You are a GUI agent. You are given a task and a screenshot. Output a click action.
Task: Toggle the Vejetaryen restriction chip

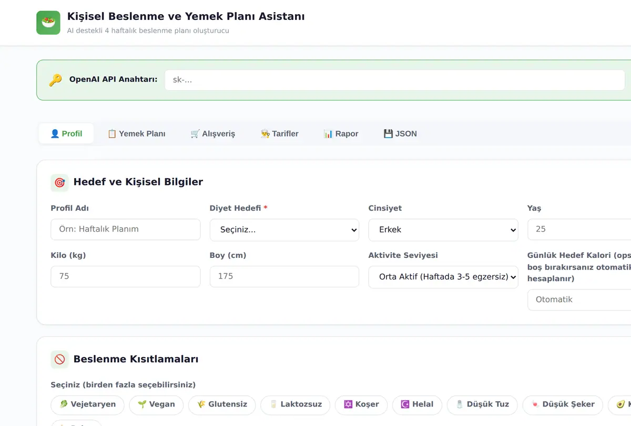[x=87, y=404]
